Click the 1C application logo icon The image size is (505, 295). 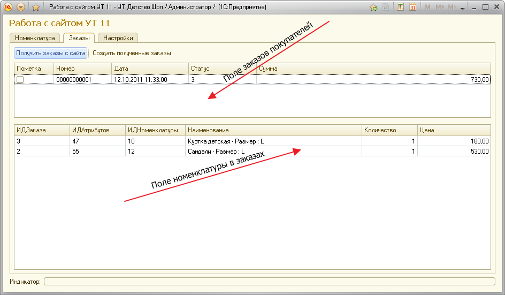(8, 7)
